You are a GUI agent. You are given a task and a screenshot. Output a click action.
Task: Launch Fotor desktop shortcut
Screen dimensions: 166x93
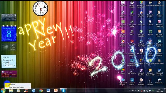[x=123, y=71]
